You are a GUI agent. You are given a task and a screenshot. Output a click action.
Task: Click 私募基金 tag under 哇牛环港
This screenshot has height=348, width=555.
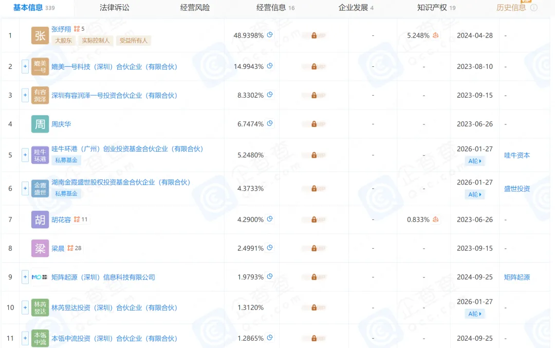coord(66,160)
